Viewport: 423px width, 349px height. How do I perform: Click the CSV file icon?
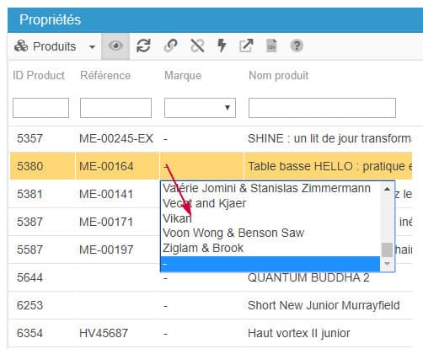(271, 46)
